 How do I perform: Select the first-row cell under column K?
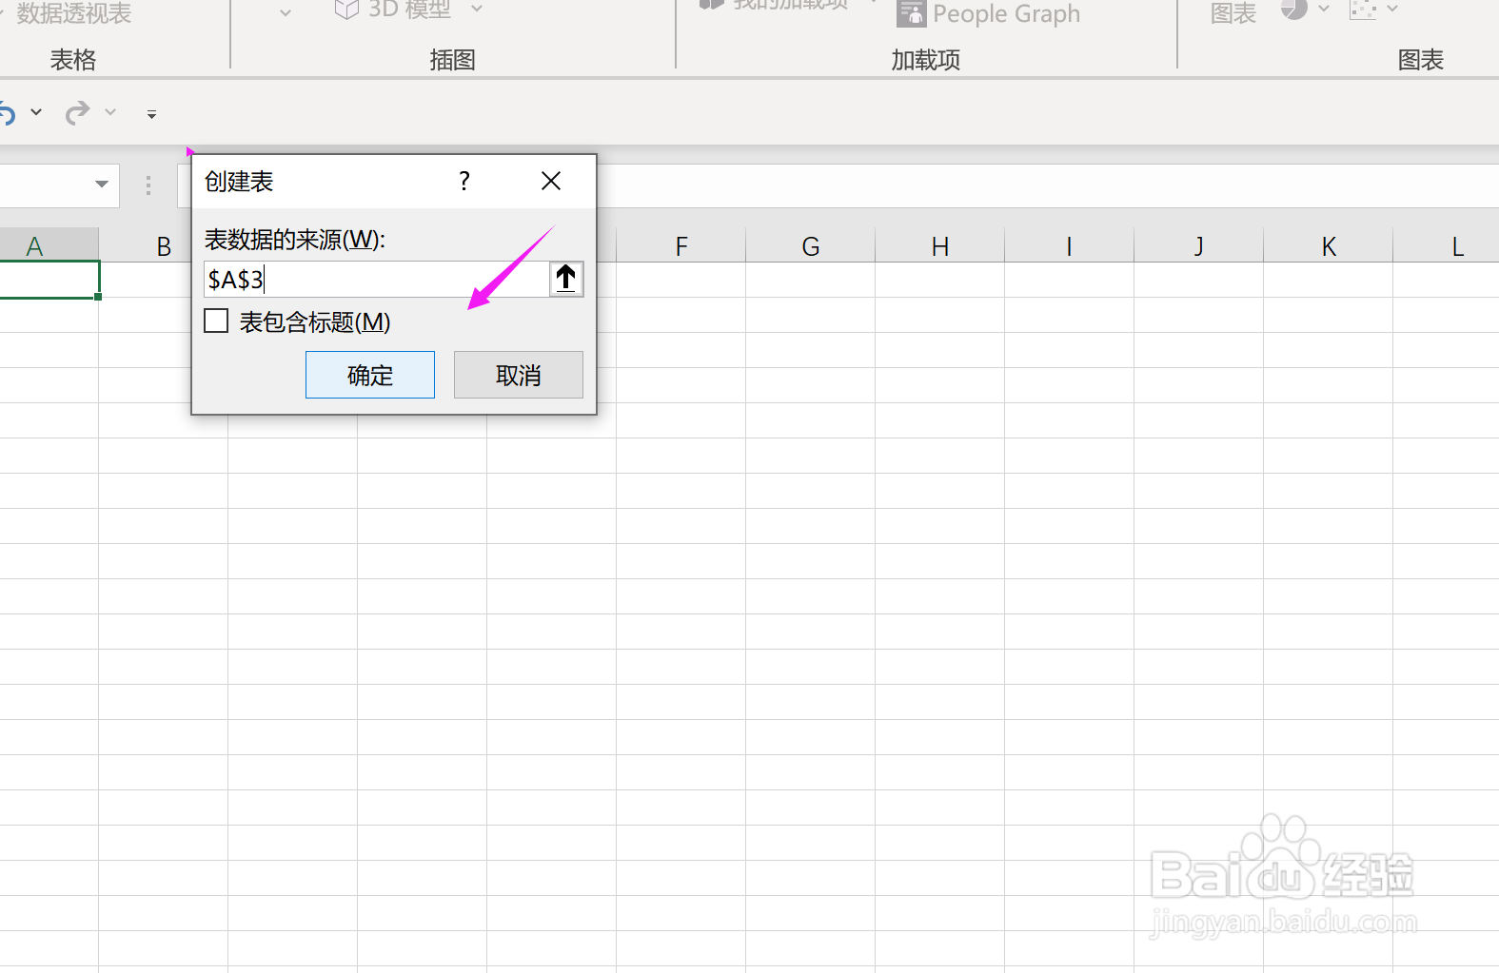point(1329,280)
